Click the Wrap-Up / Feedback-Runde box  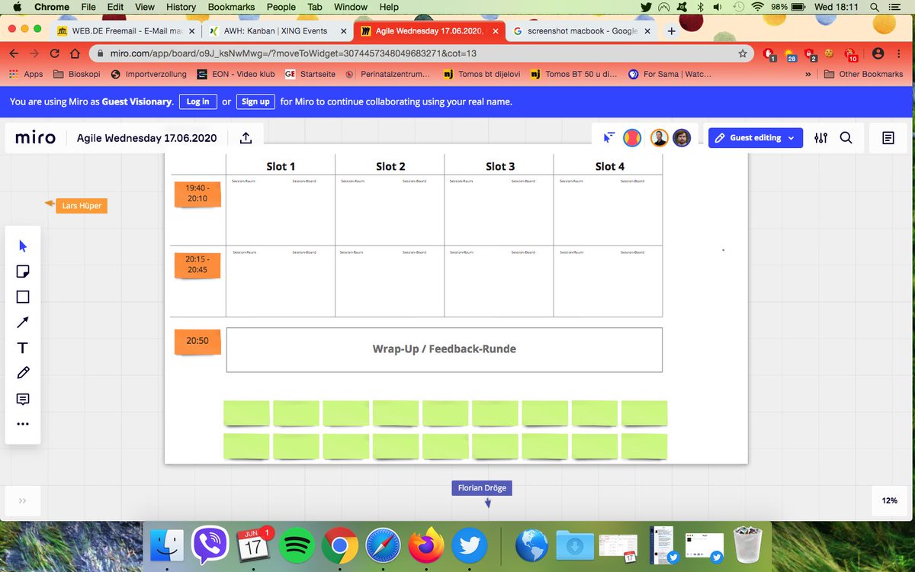[x=444, y=349]
